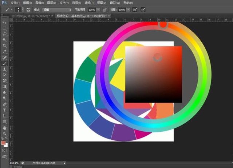Select the Zoom tool in toolbox
The width and height of the screenshot is (233, 168).
tap(4, 134)
